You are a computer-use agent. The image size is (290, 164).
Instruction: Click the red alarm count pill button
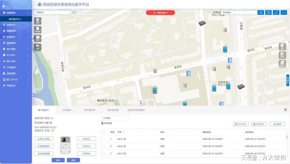(x=160, y=13)
